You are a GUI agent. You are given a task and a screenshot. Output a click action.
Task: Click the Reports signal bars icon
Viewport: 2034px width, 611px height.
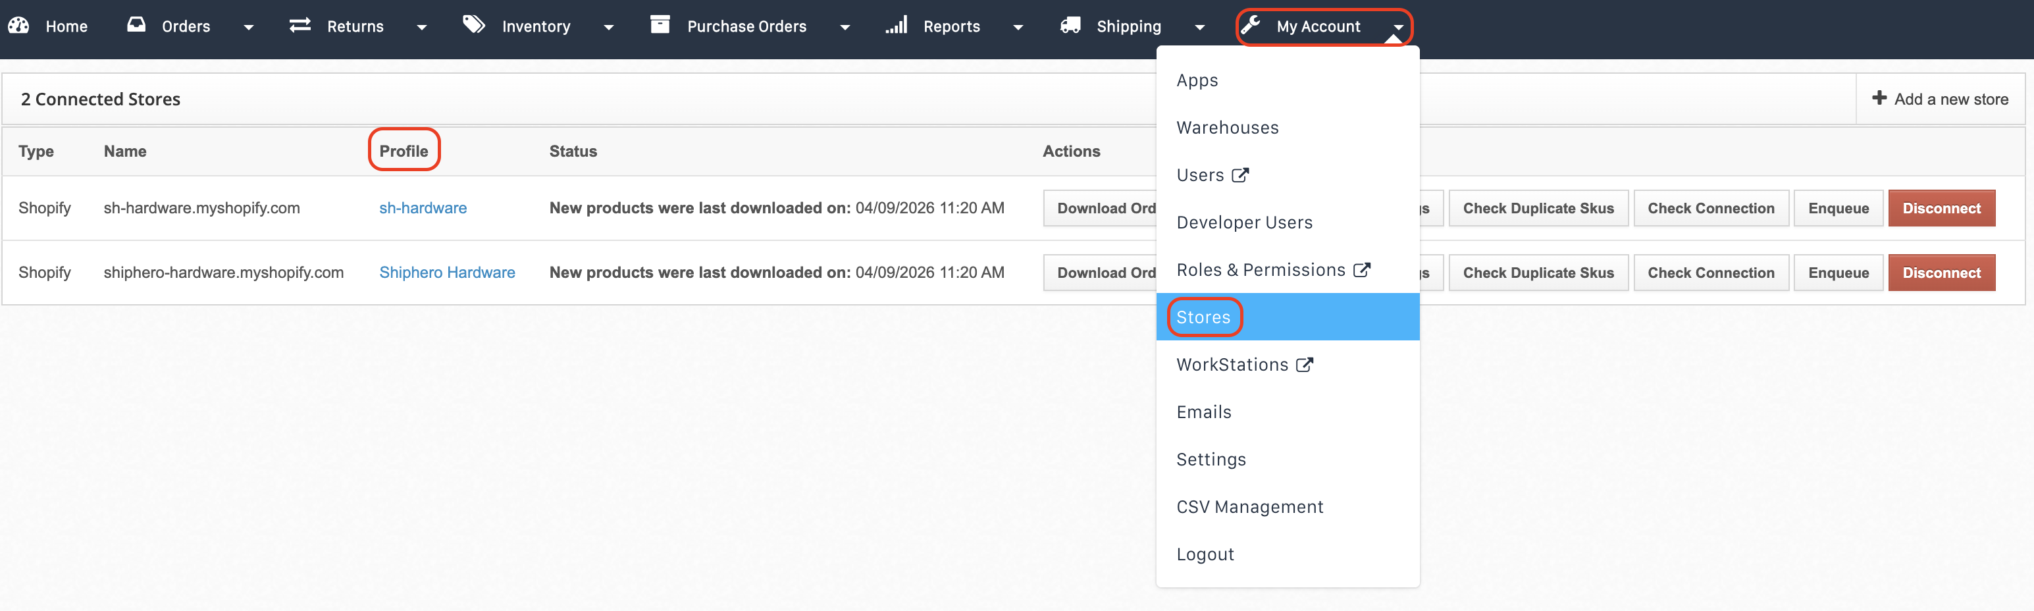[896, 25]
